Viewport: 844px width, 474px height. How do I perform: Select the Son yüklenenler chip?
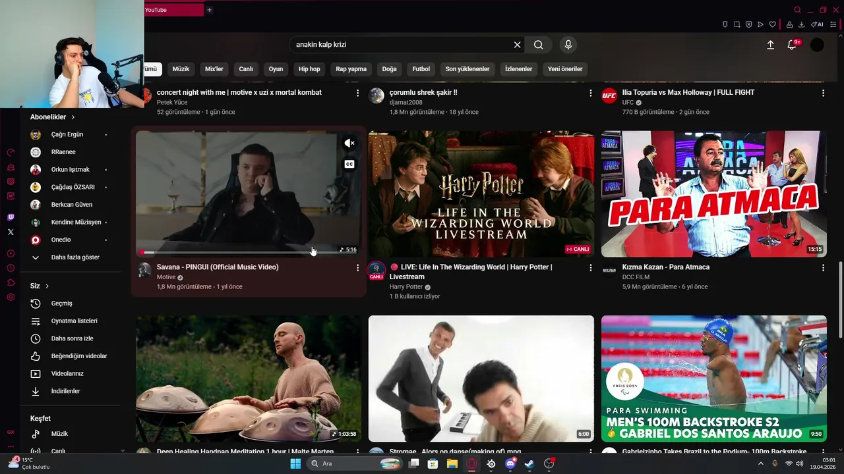[467, 69]
